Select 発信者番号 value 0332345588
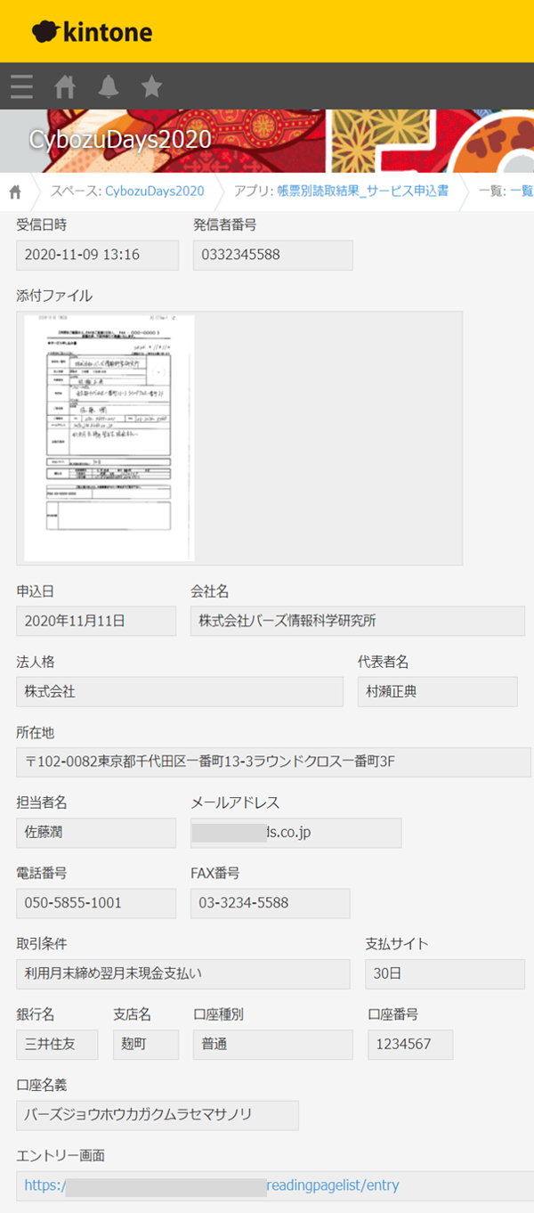The height and width of the screenshot is (1213, 534). [272, 255]
